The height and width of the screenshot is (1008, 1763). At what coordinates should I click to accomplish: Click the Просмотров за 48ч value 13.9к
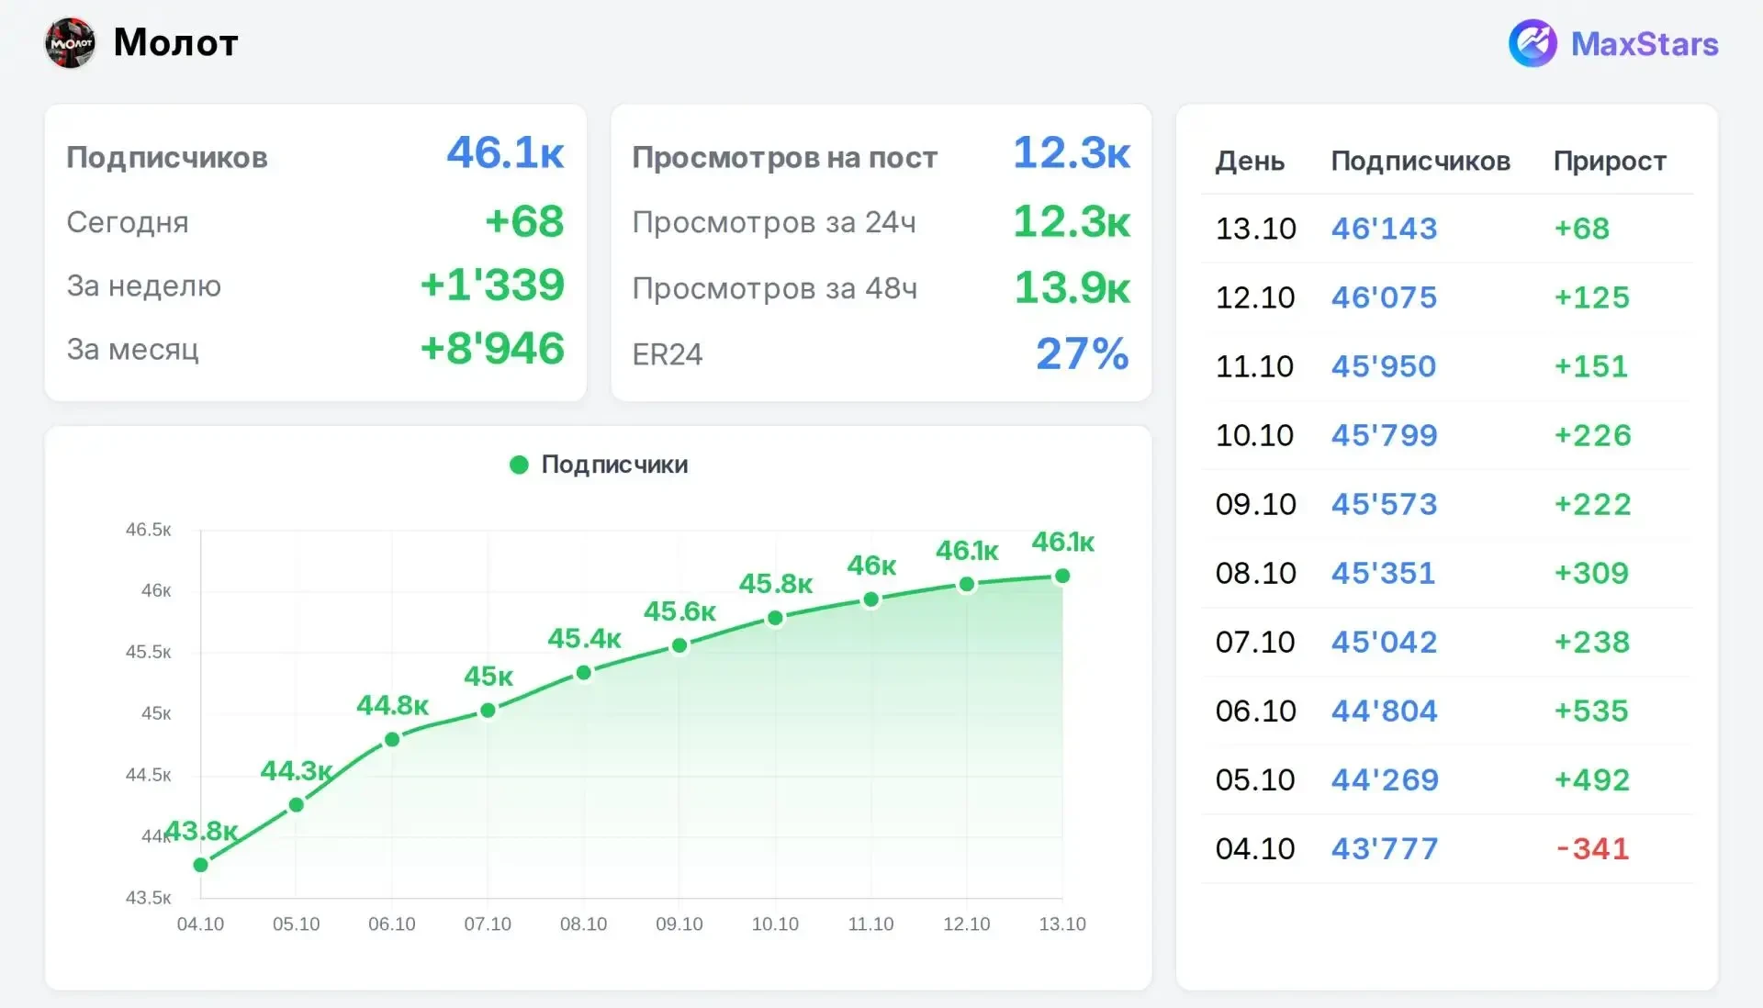(1072, 287)
